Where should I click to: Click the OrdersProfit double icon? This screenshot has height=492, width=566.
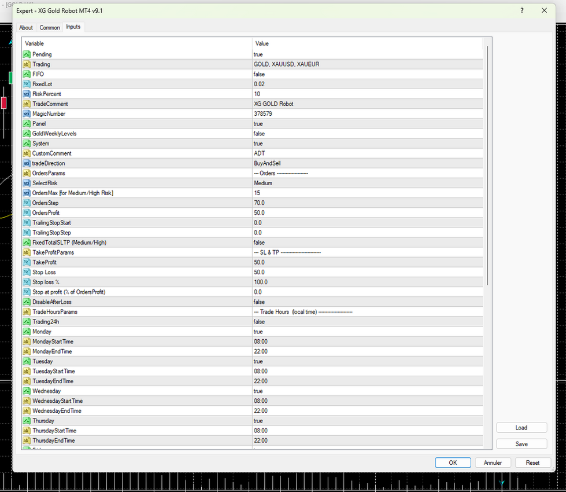click(27, 212)
